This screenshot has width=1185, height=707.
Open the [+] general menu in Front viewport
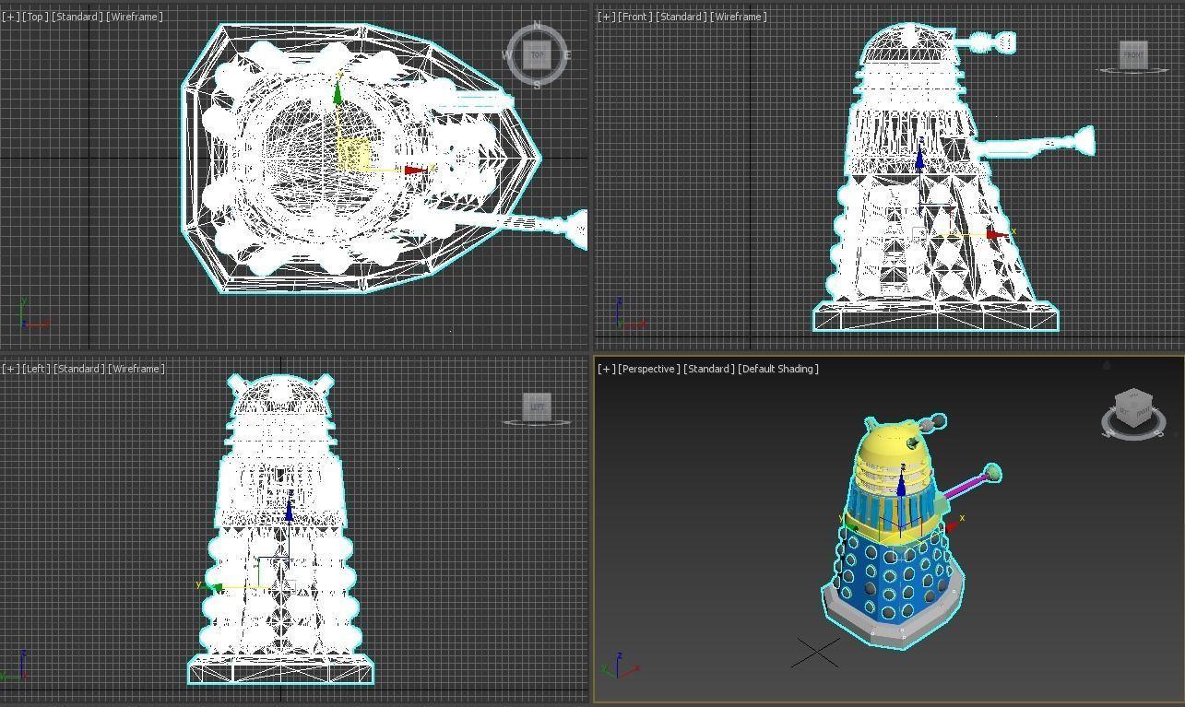[606, 17]
